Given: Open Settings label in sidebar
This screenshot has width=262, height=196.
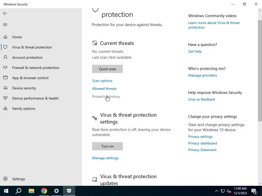Looking at the screenshot, I should (18, 179).
